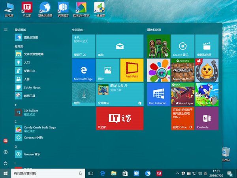237x178 pixels.
Task: Jump to letter C app group header
Action: coord(16,121)
